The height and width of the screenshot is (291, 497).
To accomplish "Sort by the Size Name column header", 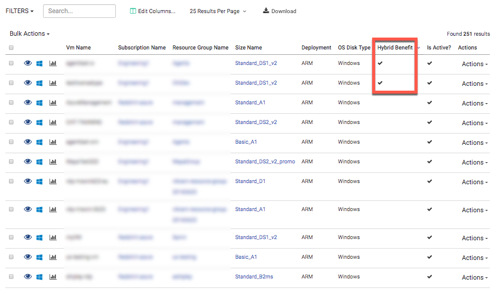I will coord(249,48).
